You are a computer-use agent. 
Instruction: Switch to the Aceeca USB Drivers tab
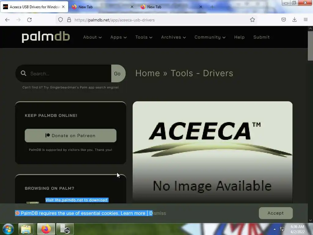coord(34,7)
